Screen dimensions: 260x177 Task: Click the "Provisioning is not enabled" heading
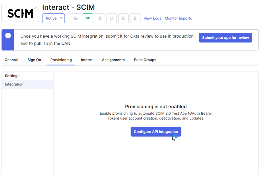[x=156, y=107]
